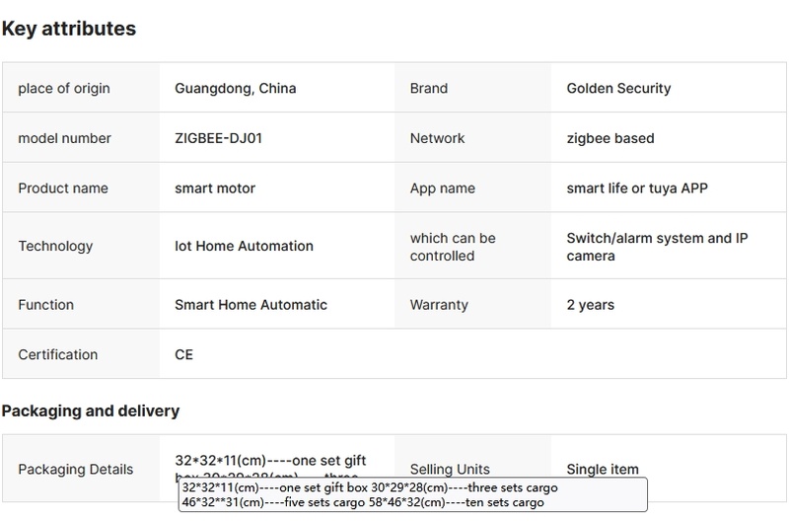Click the App name label cell

click(442, 188)
